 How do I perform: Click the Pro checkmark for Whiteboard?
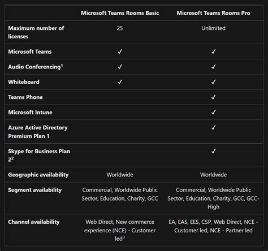tap(213, 82)
